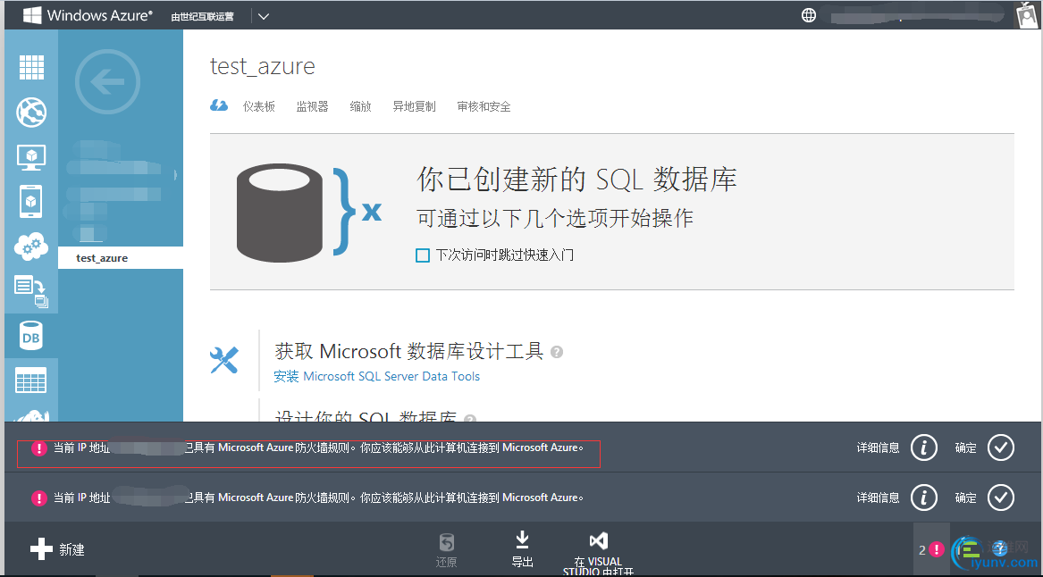The height and width of the screenshot is (577, 1043).
Task: Switch to 异地复制 tab
Action: coord(414,106)
